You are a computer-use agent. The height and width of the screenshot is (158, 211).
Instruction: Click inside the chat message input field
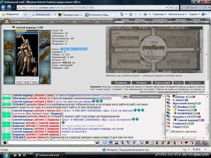tap(51, 143)
